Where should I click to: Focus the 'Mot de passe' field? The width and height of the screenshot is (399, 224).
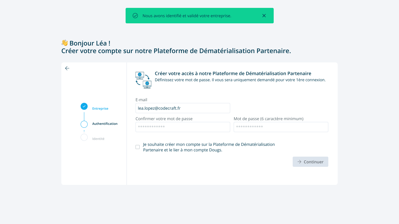point(281,127)
